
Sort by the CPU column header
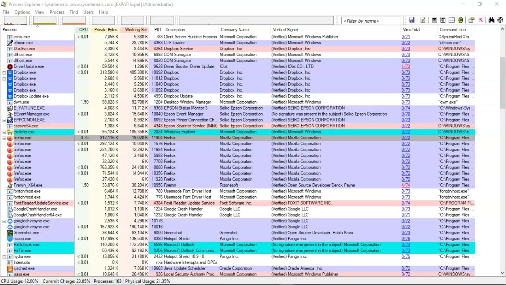(82, 30)
